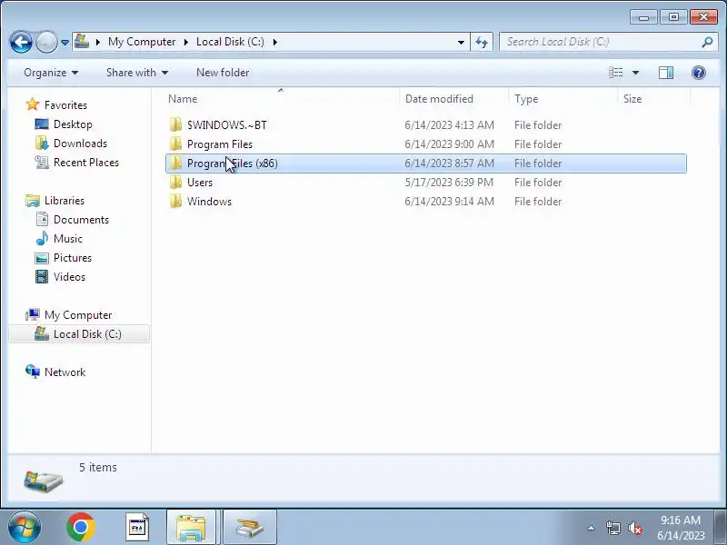Toggle the preview pane icon
The height and width of the screenshot is (545, 727).
pos(666,73)
